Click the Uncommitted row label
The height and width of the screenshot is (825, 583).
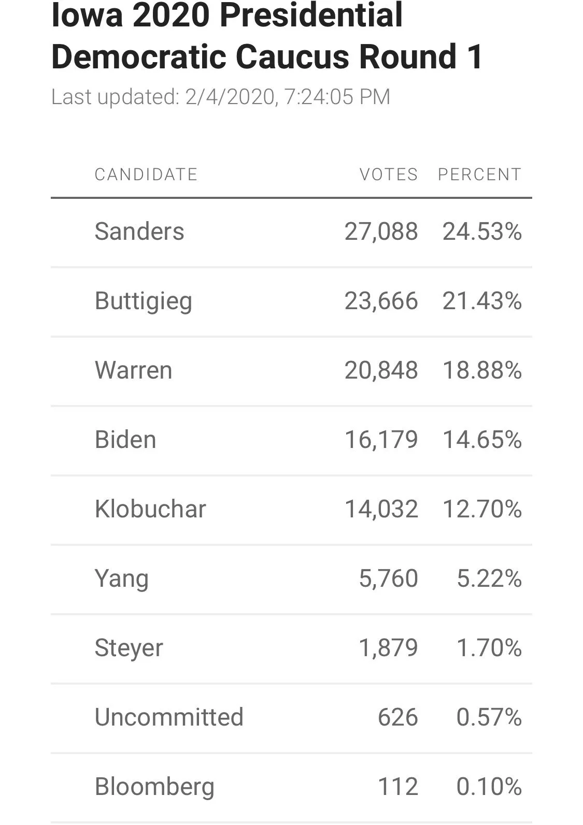169,717
